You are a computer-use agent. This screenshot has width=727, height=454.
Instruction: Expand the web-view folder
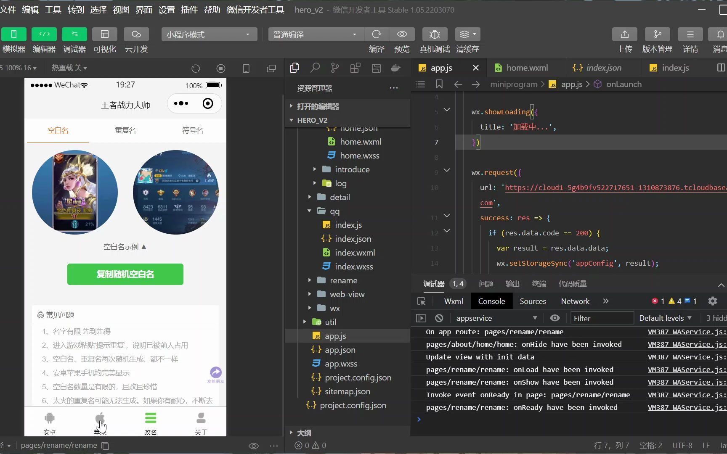347,294
